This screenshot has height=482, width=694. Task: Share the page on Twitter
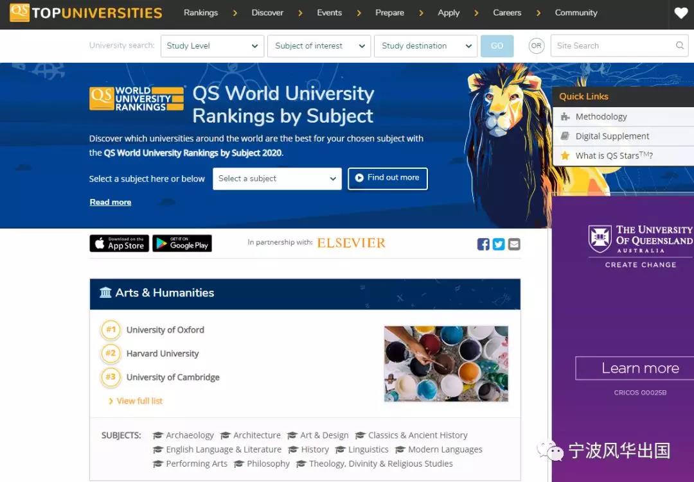pyautogui.click(x=499, y=244)
